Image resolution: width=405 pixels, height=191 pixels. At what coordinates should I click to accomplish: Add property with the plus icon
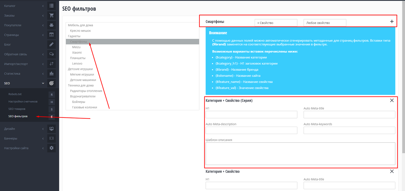click(392, 22)
